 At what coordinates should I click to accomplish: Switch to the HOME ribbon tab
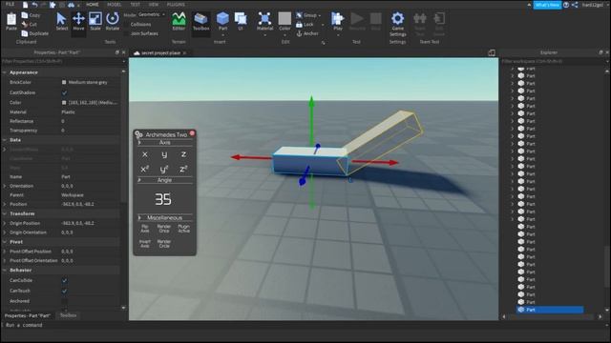[x=93, y=4]
